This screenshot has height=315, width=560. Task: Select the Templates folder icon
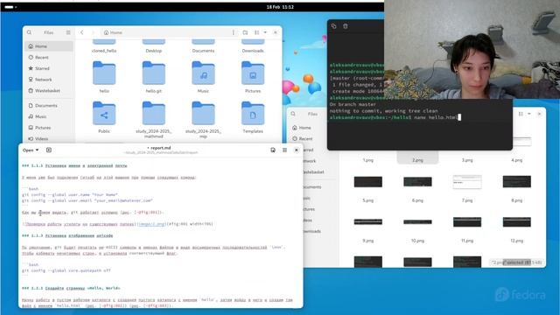pyautogui.click(x=253, y=113)
